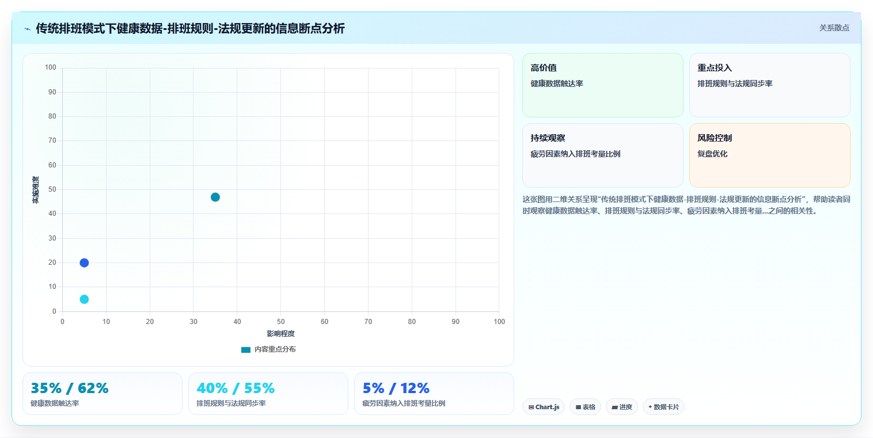This screenshot has width=873, height=438.
Task: Click the lightning icon beside the title
Action: click(27, 28)
